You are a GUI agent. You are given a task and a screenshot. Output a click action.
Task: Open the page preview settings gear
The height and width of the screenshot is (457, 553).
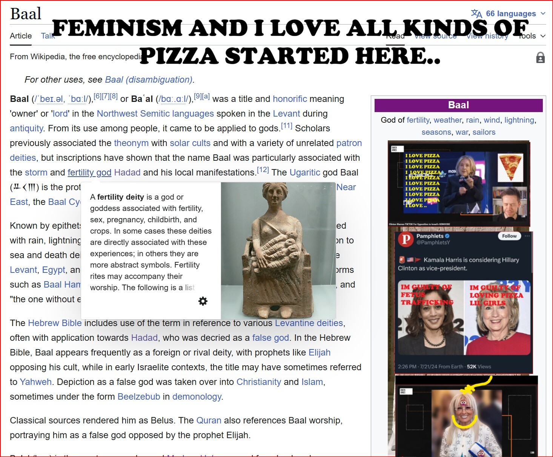[x=203, y=301]
